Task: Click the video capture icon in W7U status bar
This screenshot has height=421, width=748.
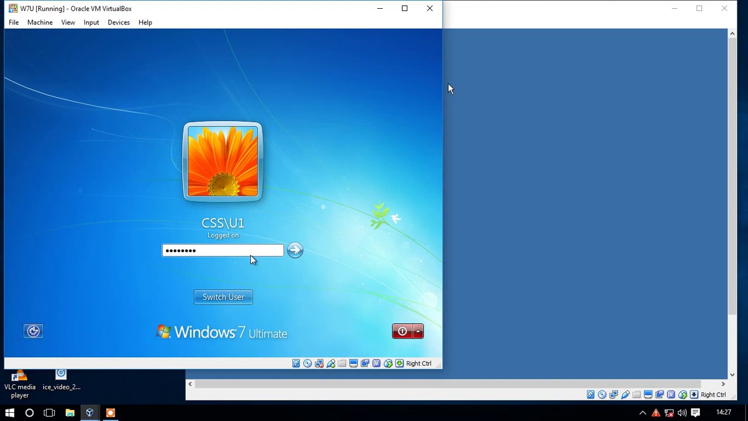Action: click(x=365, y=363)
